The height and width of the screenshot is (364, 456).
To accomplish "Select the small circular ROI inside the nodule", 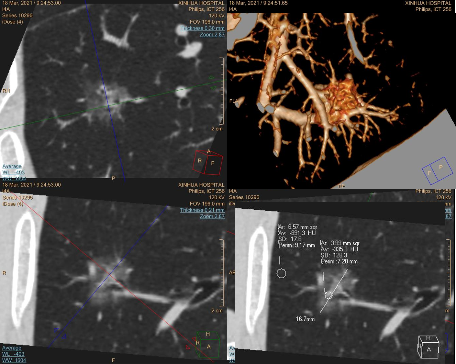I will [x=328, y=295].
